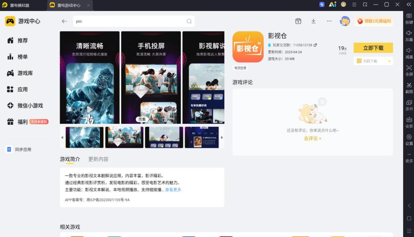414x237 pixels.
Task: Click the 影视仓 app icon
Action: click(x=248, y=47)
